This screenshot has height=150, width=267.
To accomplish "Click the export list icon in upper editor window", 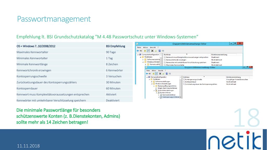I will (155, 51).
